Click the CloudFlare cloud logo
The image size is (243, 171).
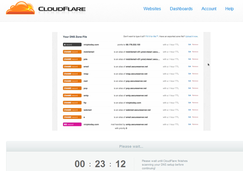pos(20,8)
